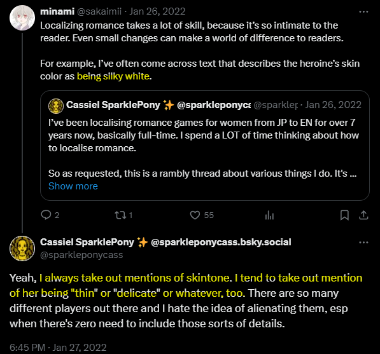380x354 pixels.
Task: Open minami's profile avatar
Action: (22, 18)
